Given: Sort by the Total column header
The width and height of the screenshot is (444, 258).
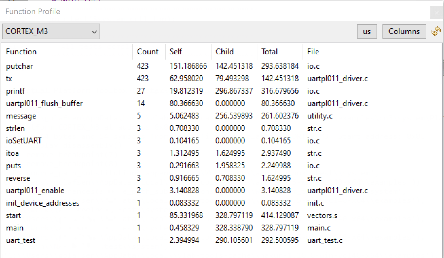Looking at the screenshot, I should tap(280, 52).
